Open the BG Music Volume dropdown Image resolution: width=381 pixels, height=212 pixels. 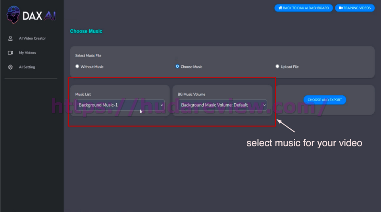(x=222, y=105)
